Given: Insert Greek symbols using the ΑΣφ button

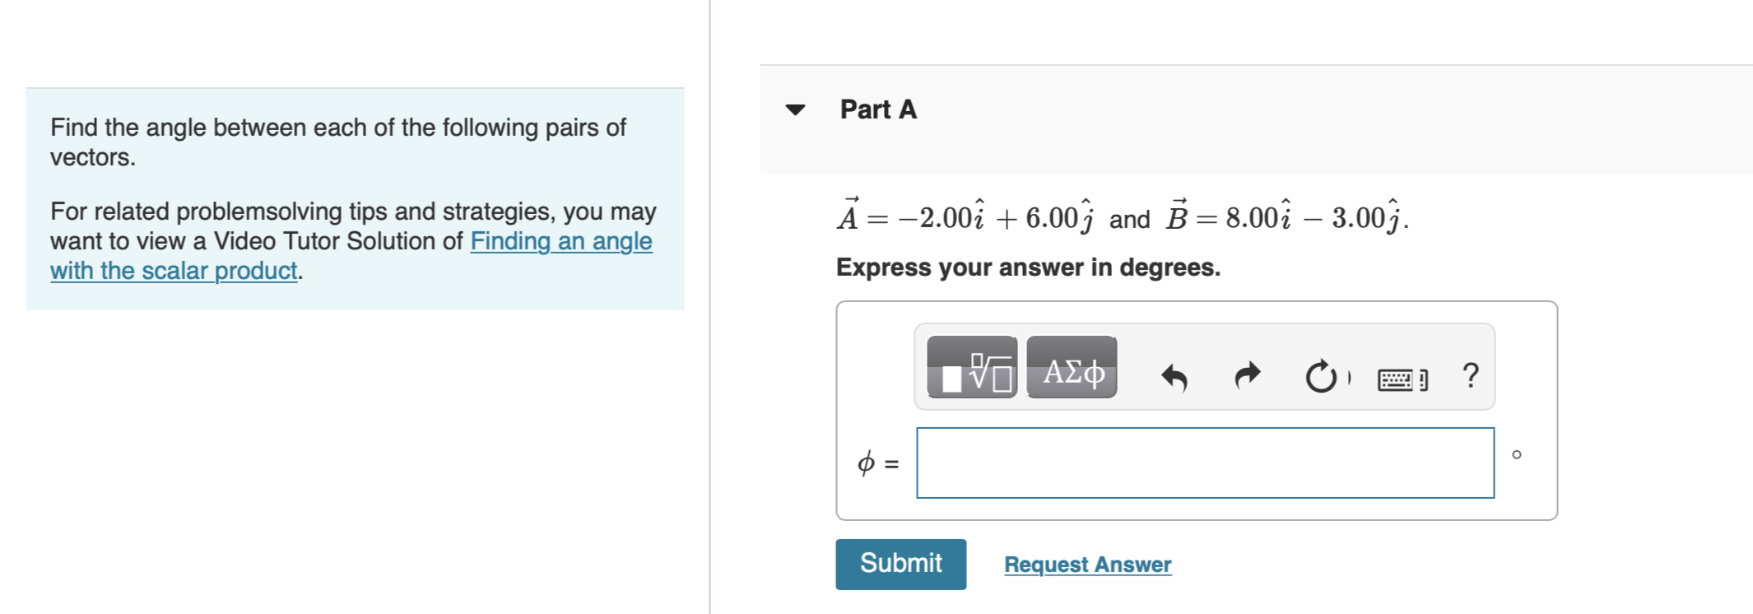Looking at the screenshot, I should point(1071,369).
